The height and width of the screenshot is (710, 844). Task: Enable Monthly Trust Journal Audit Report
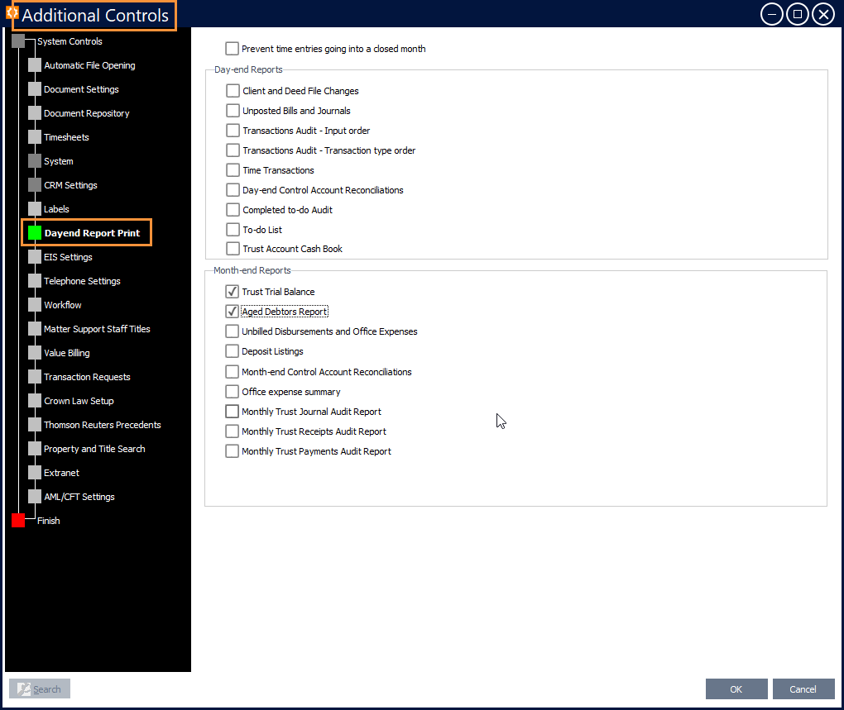232,411
